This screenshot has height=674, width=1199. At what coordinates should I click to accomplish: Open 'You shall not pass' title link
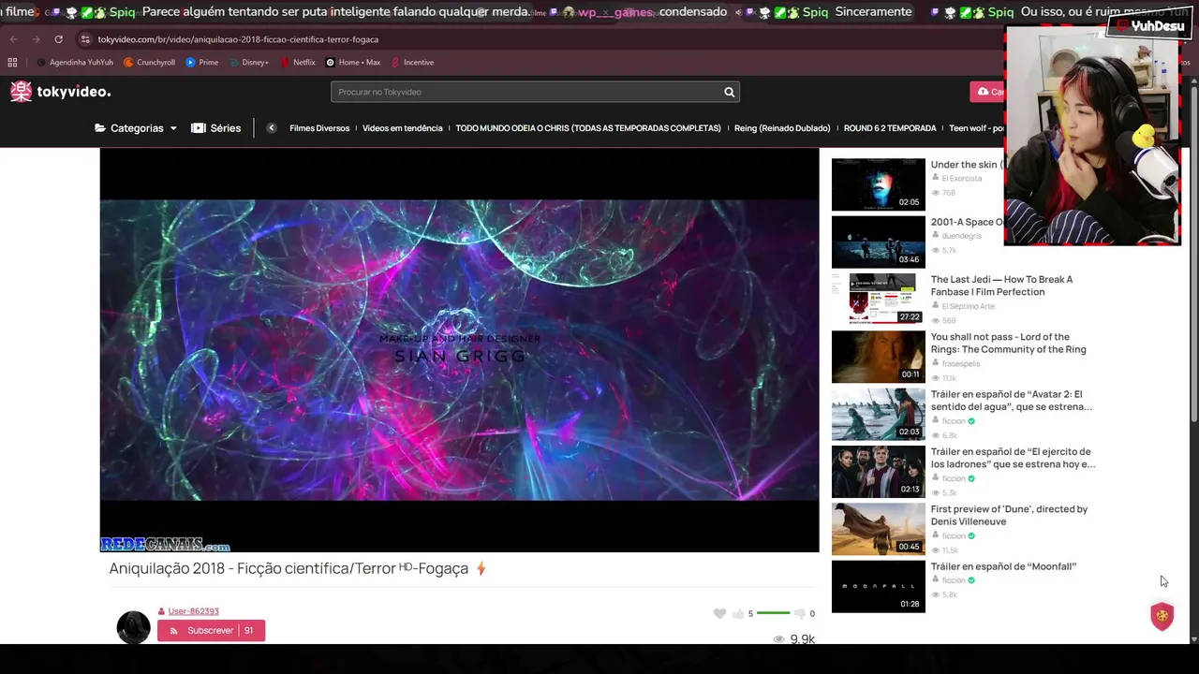click(1008, 343)
